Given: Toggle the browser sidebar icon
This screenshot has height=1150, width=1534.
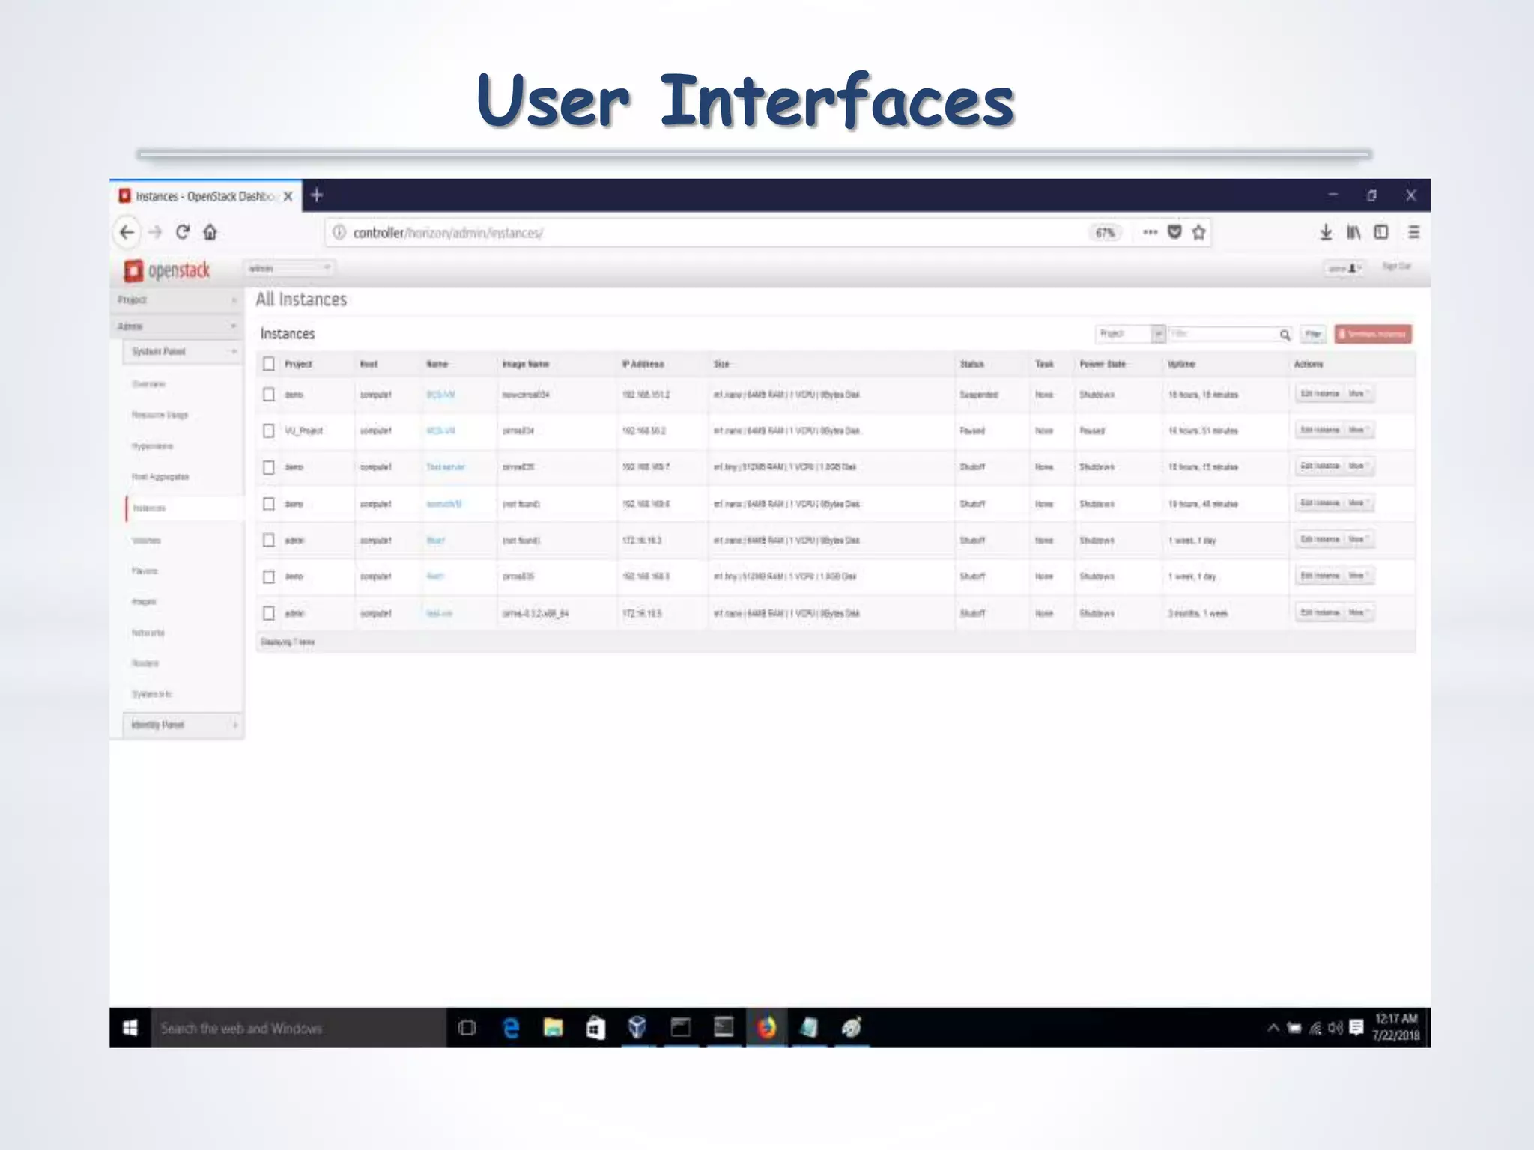Looking at the screenshot, I should coord(1381,232).
